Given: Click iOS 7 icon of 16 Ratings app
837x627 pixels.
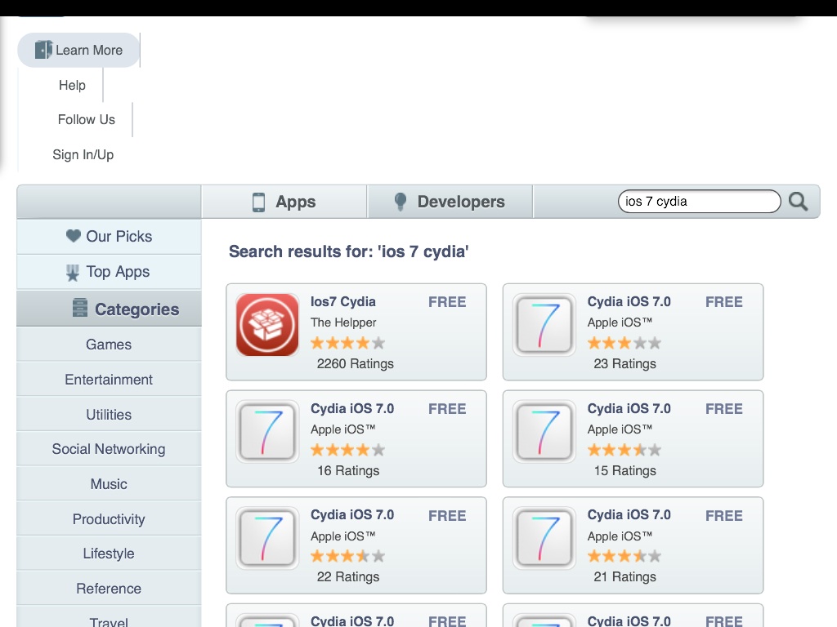Looking at the screenshot, I should click(x=267, y=431).
